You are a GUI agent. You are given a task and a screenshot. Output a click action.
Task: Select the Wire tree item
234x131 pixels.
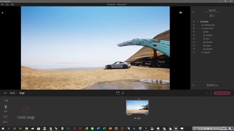click(207, 32)
